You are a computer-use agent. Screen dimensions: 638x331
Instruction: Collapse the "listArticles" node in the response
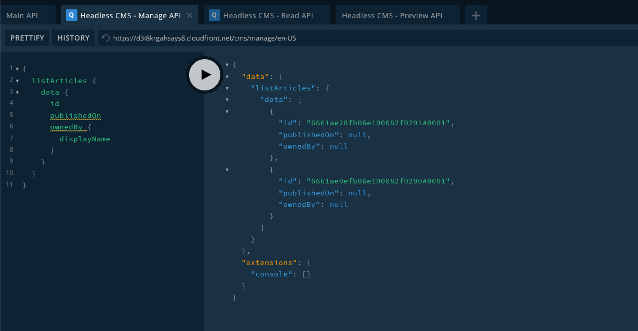click(227, 88)
